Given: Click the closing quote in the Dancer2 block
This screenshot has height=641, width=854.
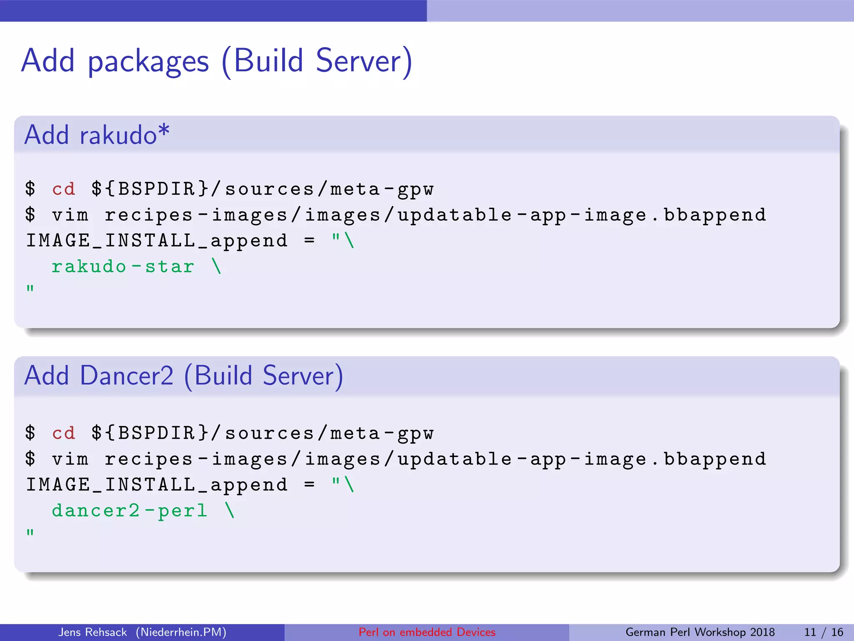Looking at the screenshot, I should click(30, 532).
